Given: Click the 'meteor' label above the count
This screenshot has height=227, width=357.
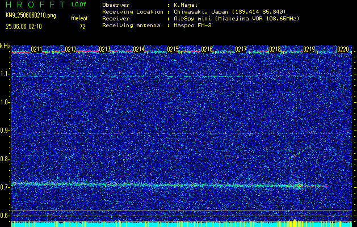Looking at the screenshot, I should tap(79, 18).
